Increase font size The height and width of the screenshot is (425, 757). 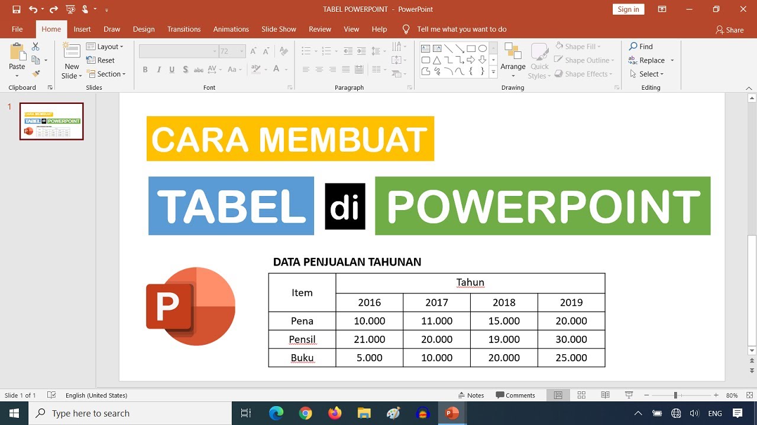point(254,51)
